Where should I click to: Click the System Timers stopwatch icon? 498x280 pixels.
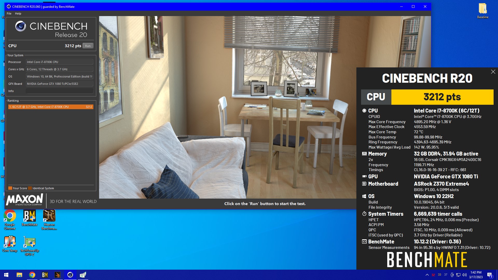pos(364,214)
